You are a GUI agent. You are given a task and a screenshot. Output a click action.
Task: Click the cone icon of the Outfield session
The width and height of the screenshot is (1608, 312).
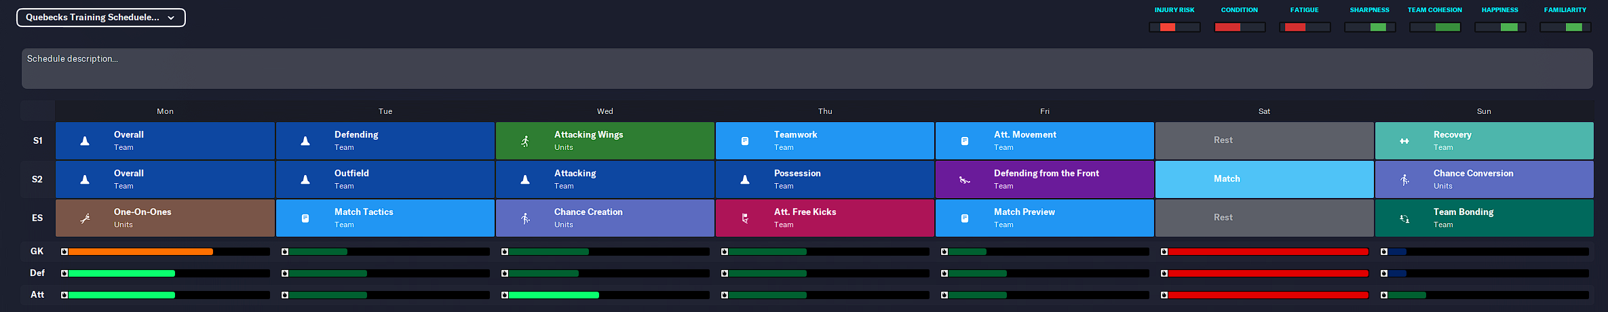[x=305, y=180]
